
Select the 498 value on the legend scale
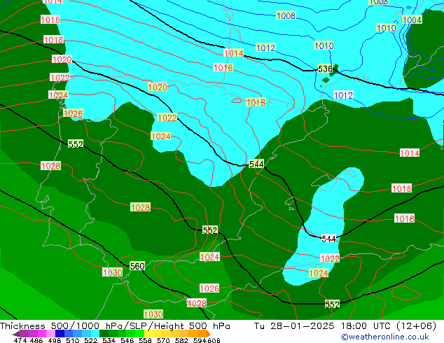pyautogui.click(x=55, y=340)
